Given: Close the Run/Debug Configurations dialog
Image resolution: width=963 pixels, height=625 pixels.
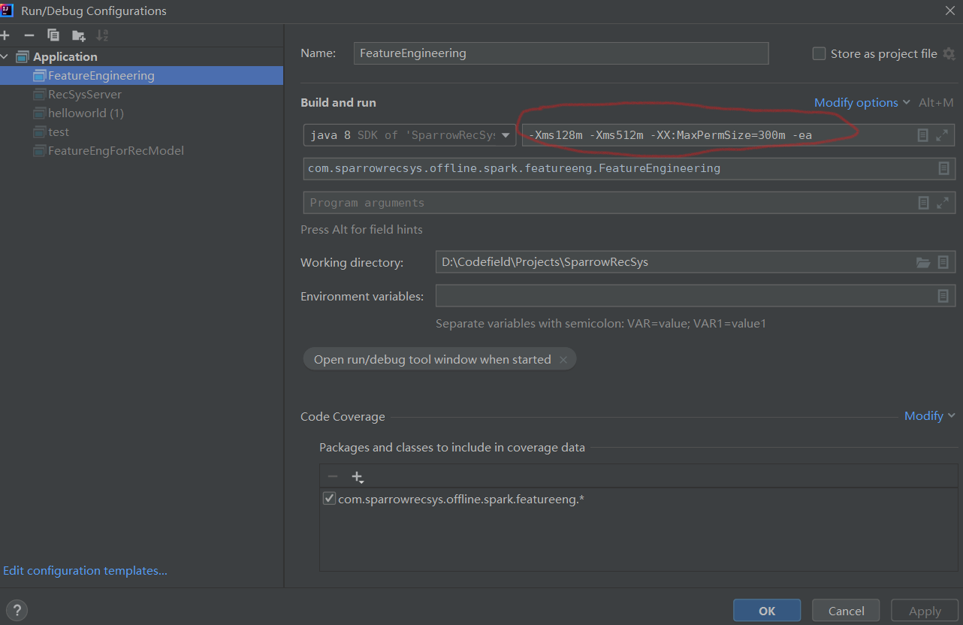Looking at the screenshot, I should click(950, 11).
